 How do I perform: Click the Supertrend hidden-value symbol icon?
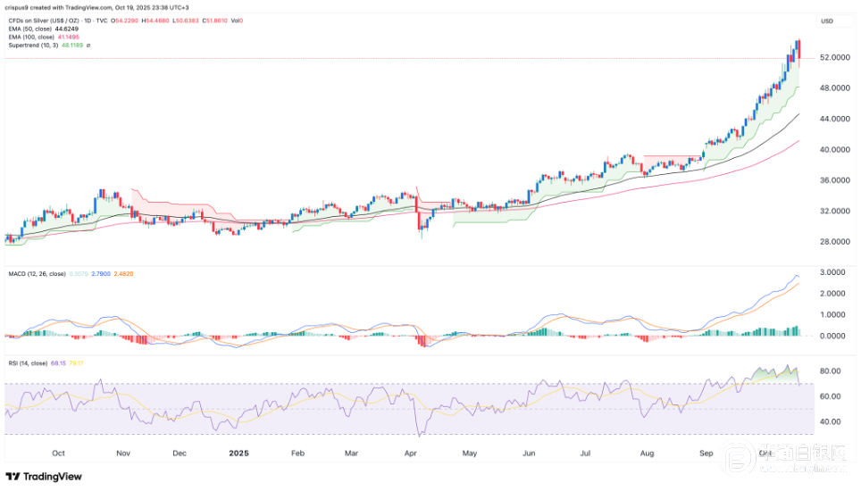[x=87, y=44]
